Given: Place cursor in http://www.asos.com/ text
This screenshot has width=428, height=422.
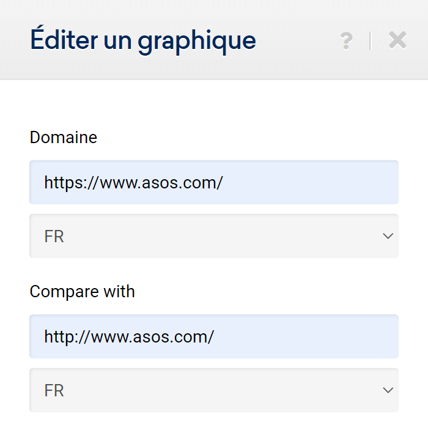Looking at the screenshot, I should click(129, 337).
